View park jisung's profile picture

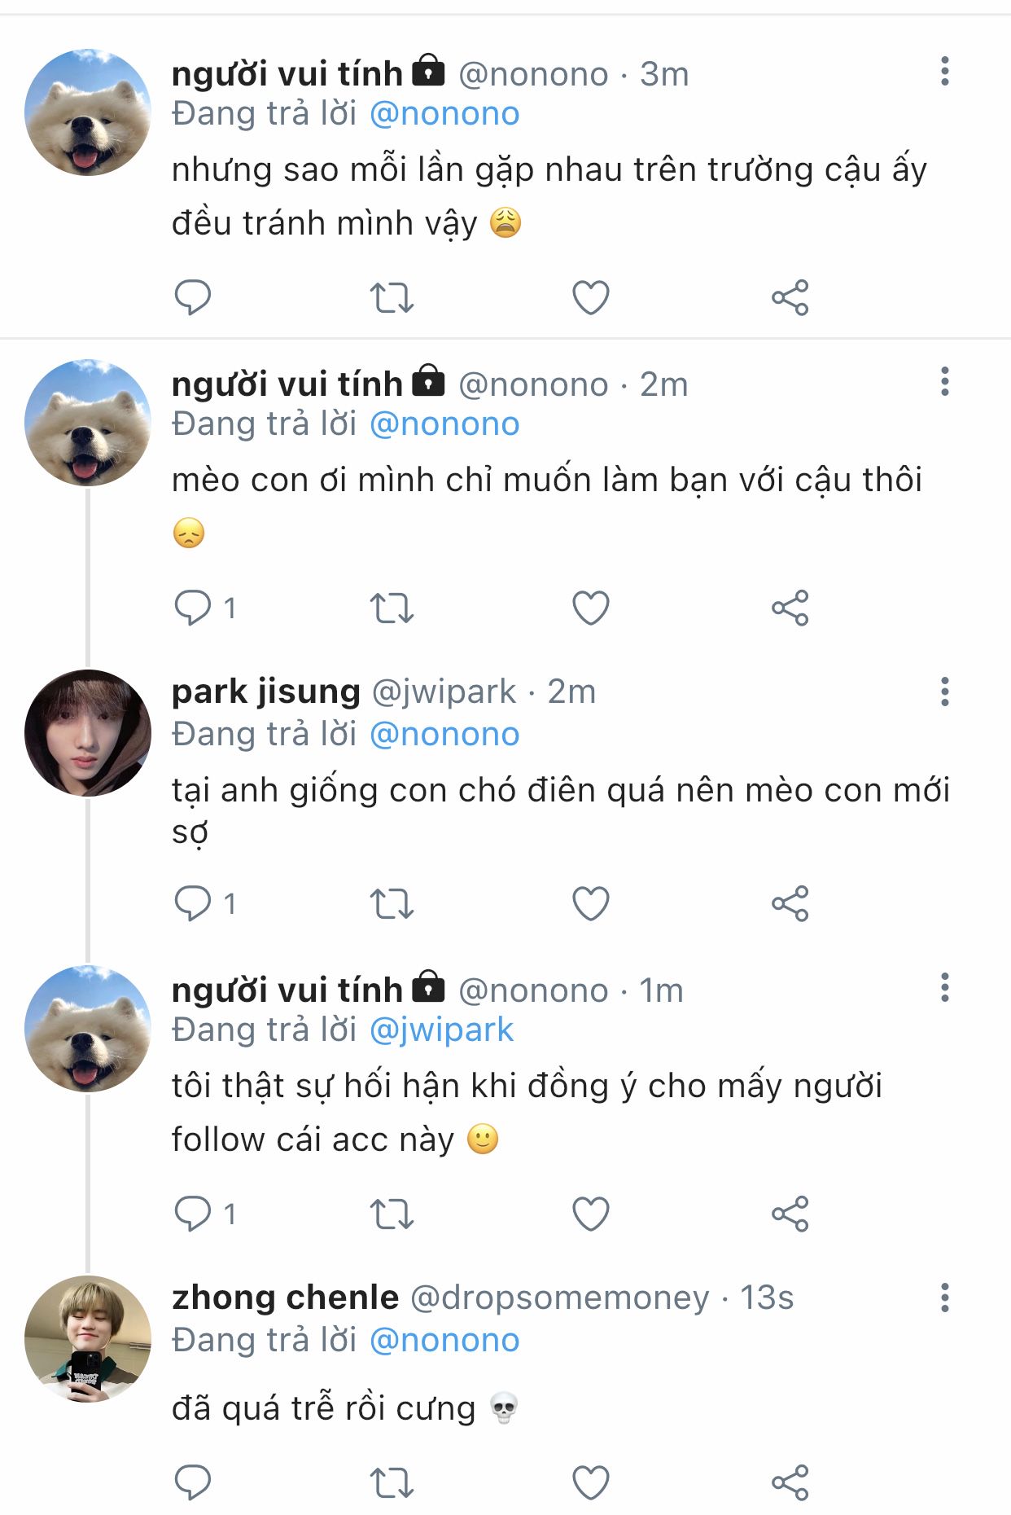[x=88, y=733]
